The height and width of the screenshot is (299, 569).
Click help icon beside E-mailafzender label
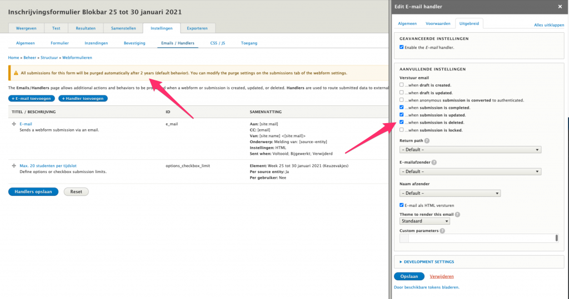point(433,163)
